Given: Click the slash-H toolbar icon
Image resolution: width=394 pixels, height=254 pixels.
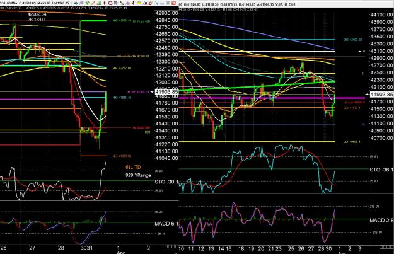Looking at the screenshot, I should coord(145,3).
